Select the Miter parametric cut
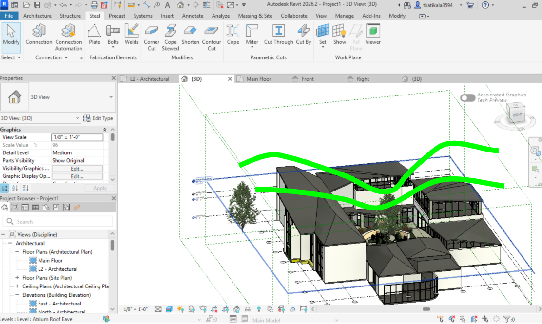 point(252,36)
